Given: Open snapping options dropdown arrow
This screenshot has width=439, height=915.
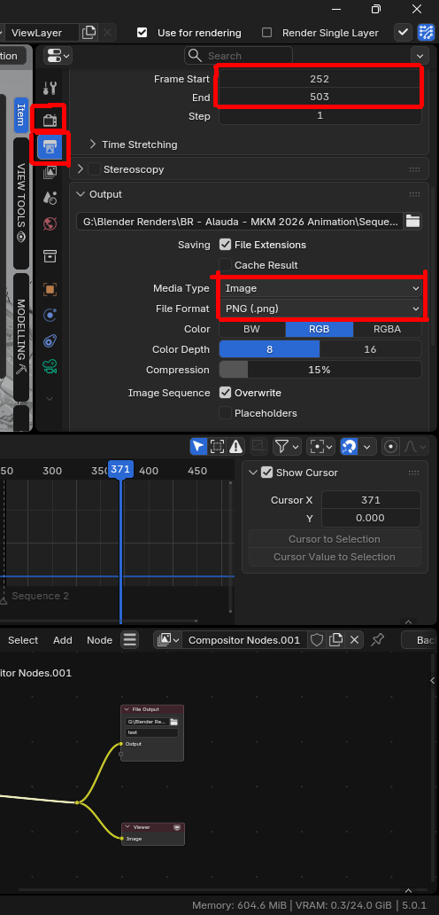Looking at the screenshot, I should 366,446.
